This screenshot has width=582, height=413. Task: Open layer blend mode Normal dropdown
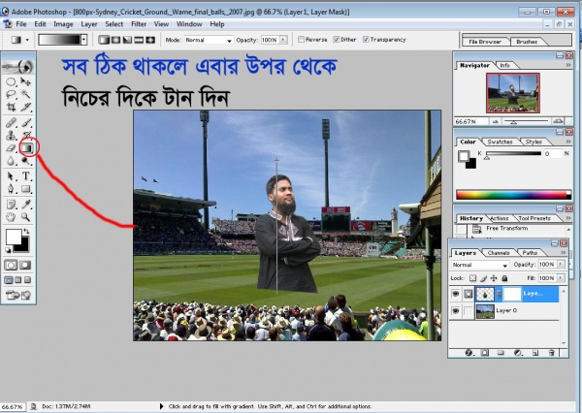pos(479,265)
